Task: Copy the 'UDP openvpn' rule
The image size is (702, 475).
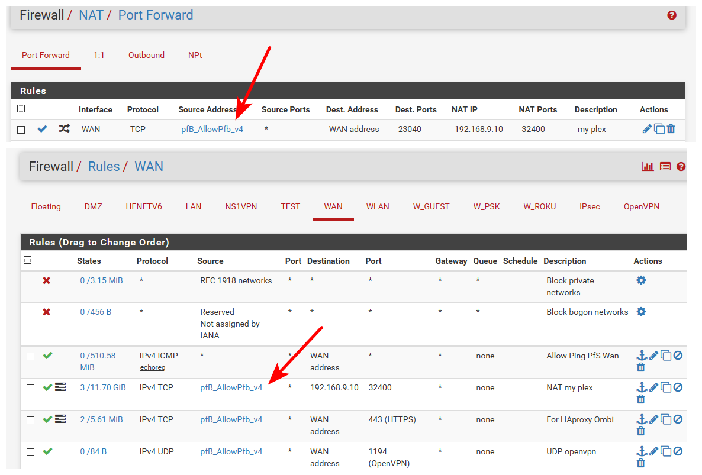Action: [666, 451]
